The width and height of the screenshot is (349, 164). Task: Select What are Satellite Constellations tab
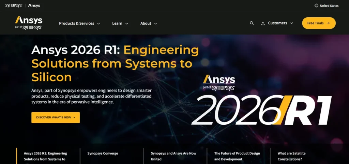click(x=292, y=156)
